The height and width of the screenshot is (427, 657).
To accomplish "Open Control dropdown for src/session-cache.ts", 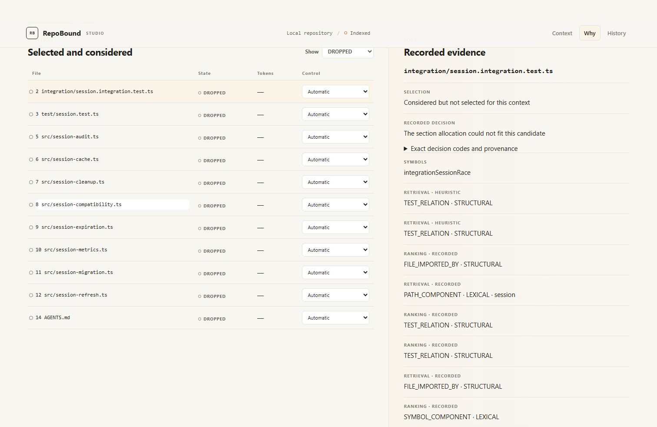I will [x=335, y=160].
